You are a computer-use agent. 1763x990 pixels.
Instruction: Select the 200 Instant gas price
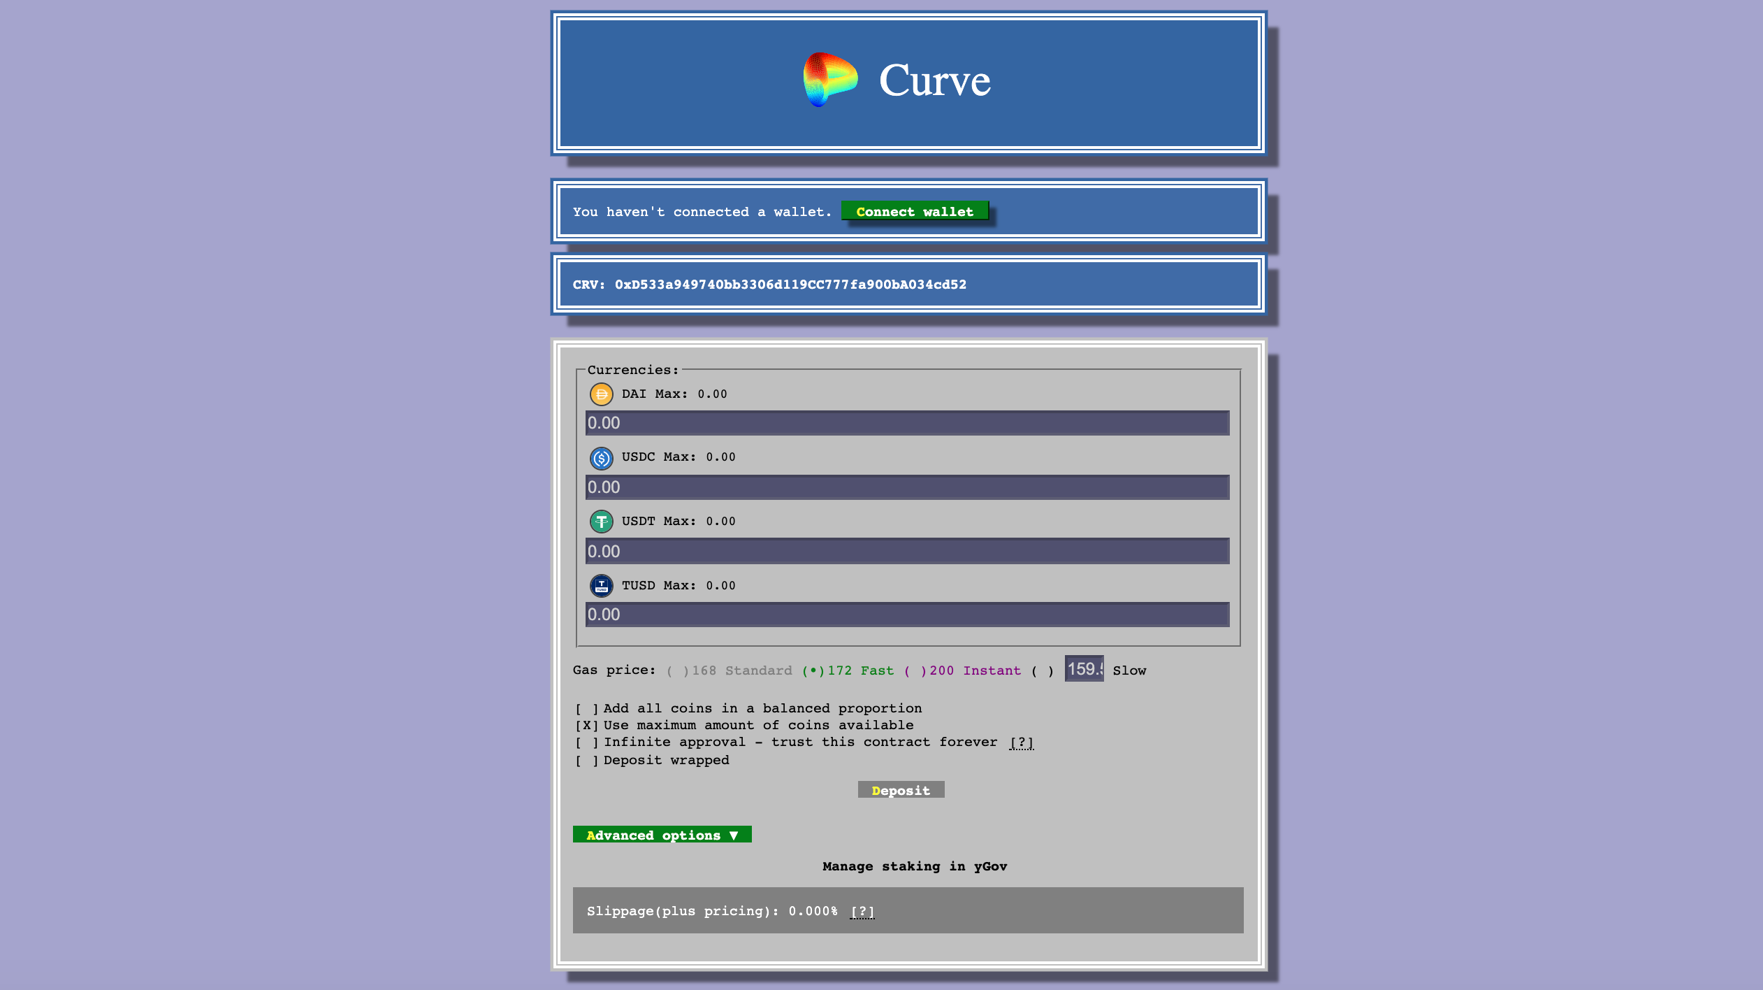coord(915,671)
